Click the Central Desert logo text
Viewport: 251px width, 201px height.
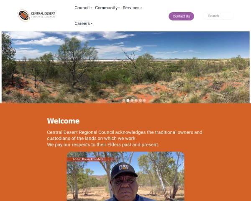(43, 15)
